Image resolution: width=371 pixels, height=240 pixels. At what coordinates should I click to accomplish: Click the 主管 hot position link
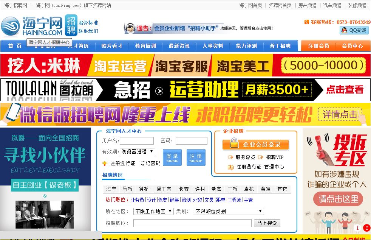click(x=249, y=200)
